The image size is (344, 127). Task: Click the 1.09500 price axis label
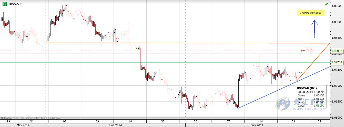[x=337, y=6]
